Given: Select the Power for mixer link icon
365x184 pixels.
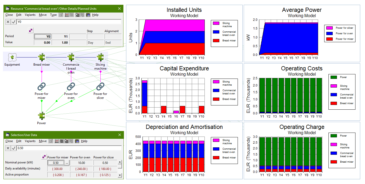Looking at the screenshot, I should pyautogui.click(x=42, y=86).
